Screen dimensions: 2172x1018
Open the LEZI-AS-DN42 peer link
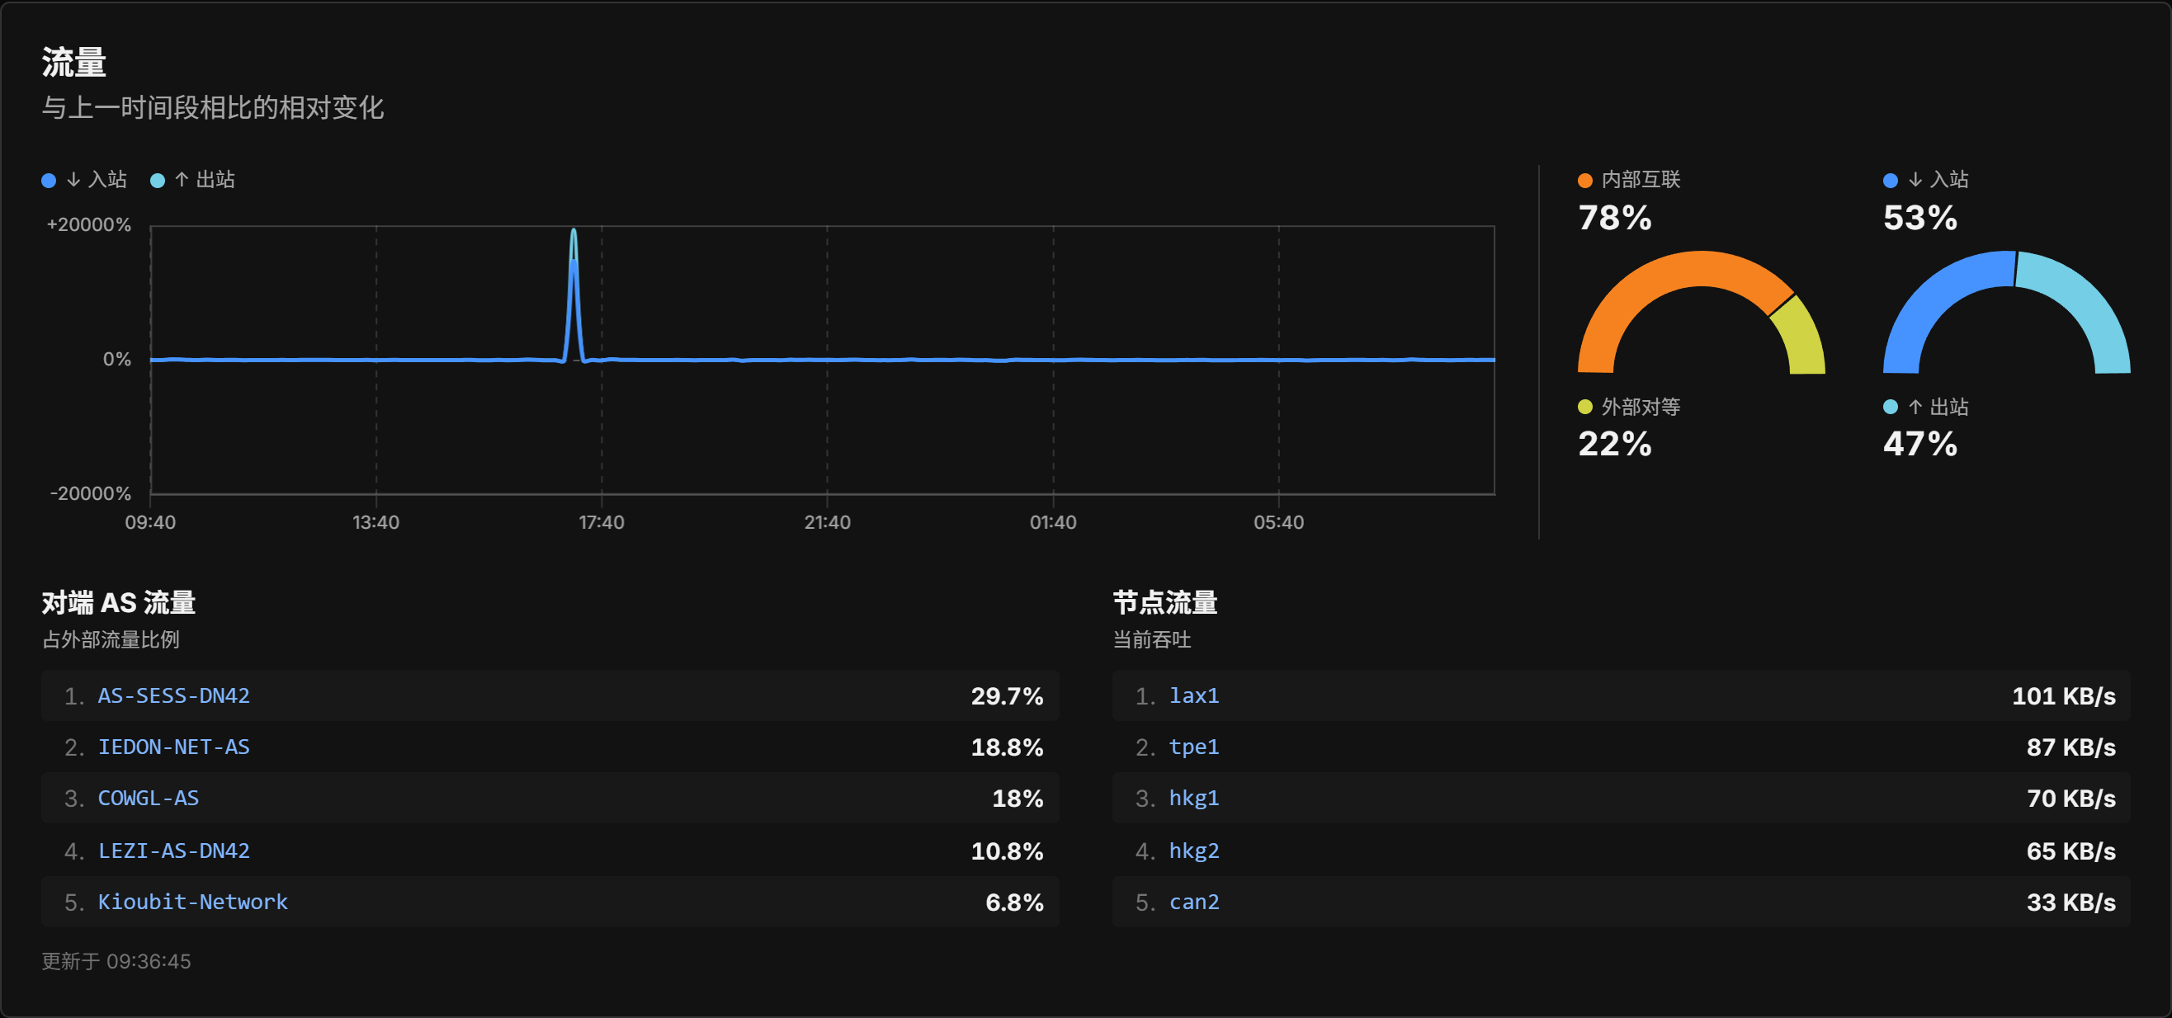(173, 851)
